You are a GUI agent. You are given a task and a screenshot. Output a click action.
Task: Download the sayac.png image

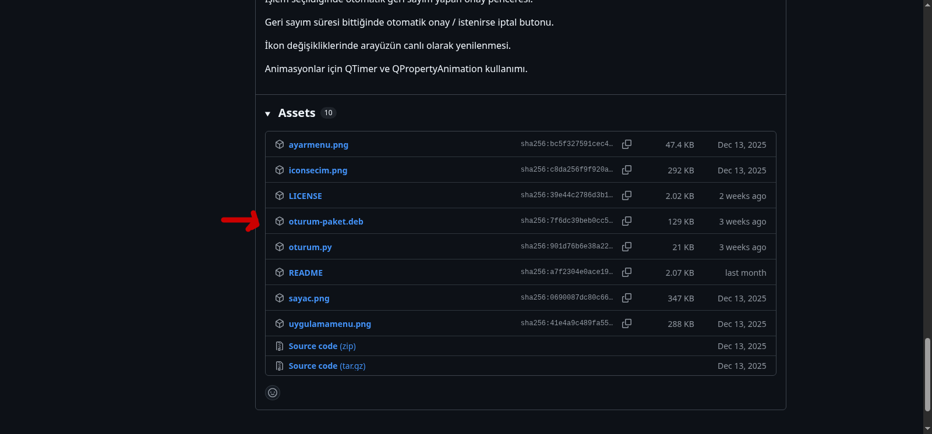309,298
